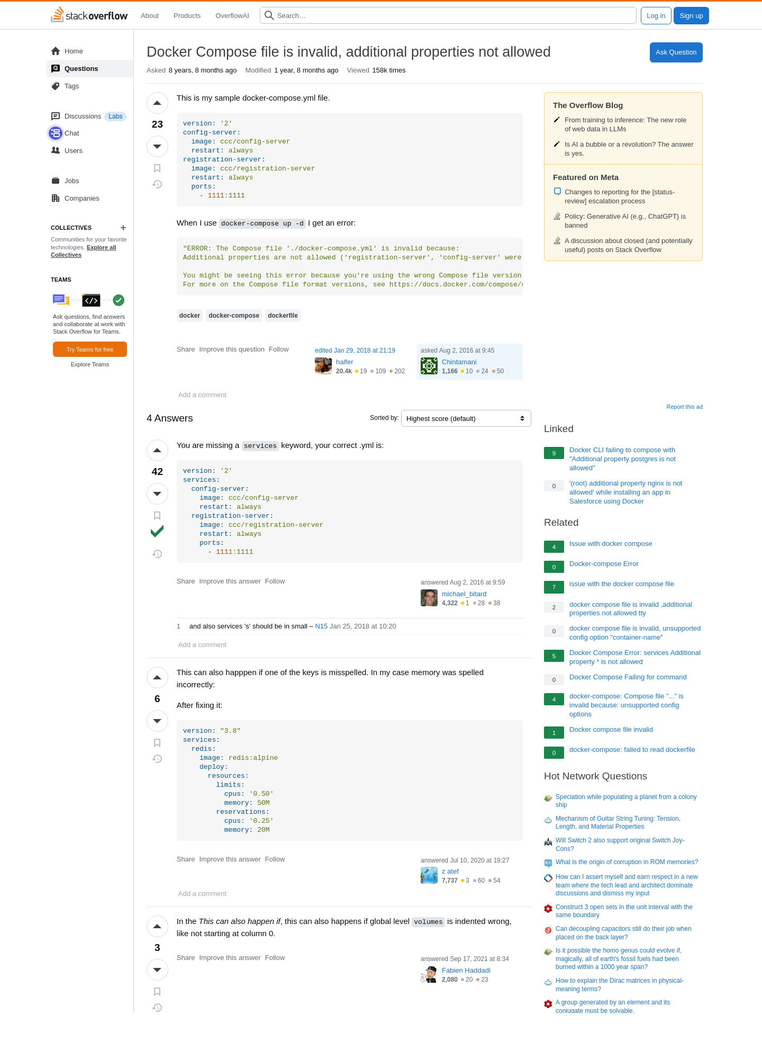Downvote the main question scored 23

pyautogui.click(x=157, y=146)
